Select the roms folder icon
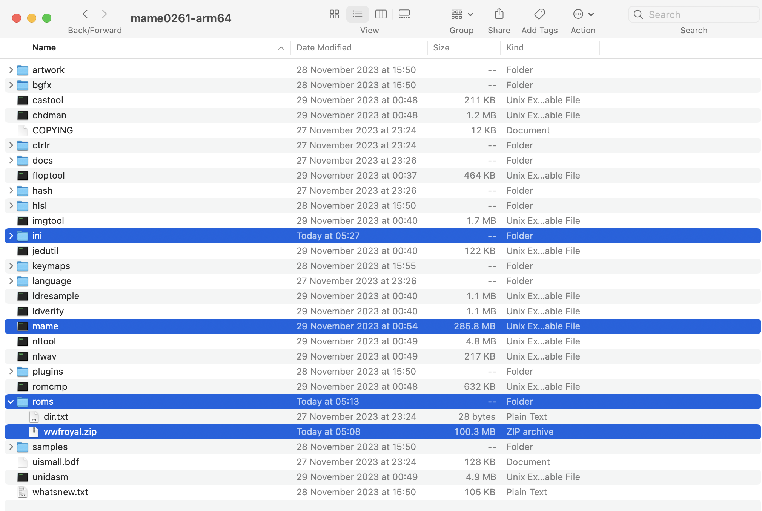This screenshot has width=762, height=511. (23, 402)
